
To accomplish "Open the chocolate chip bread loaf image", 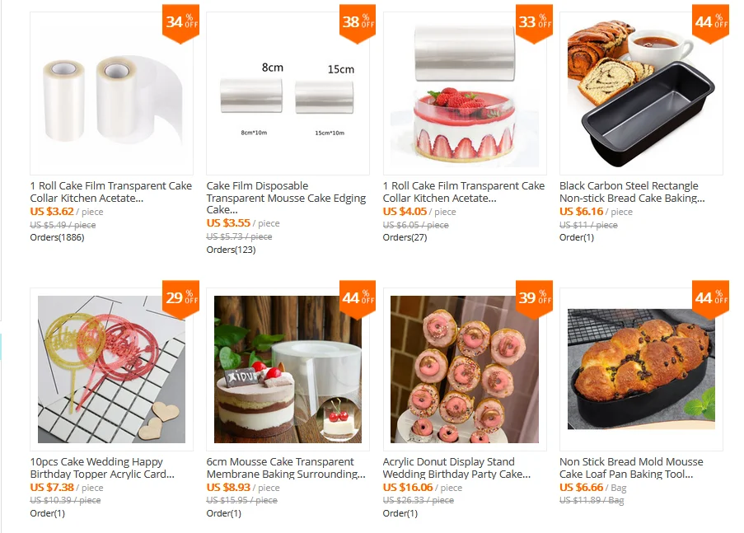I will (x=641, y=369).
